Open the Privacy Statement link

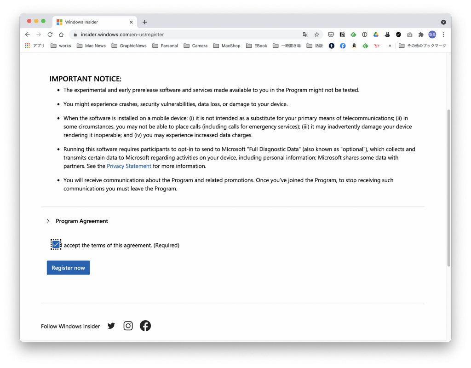click(129, 166)
